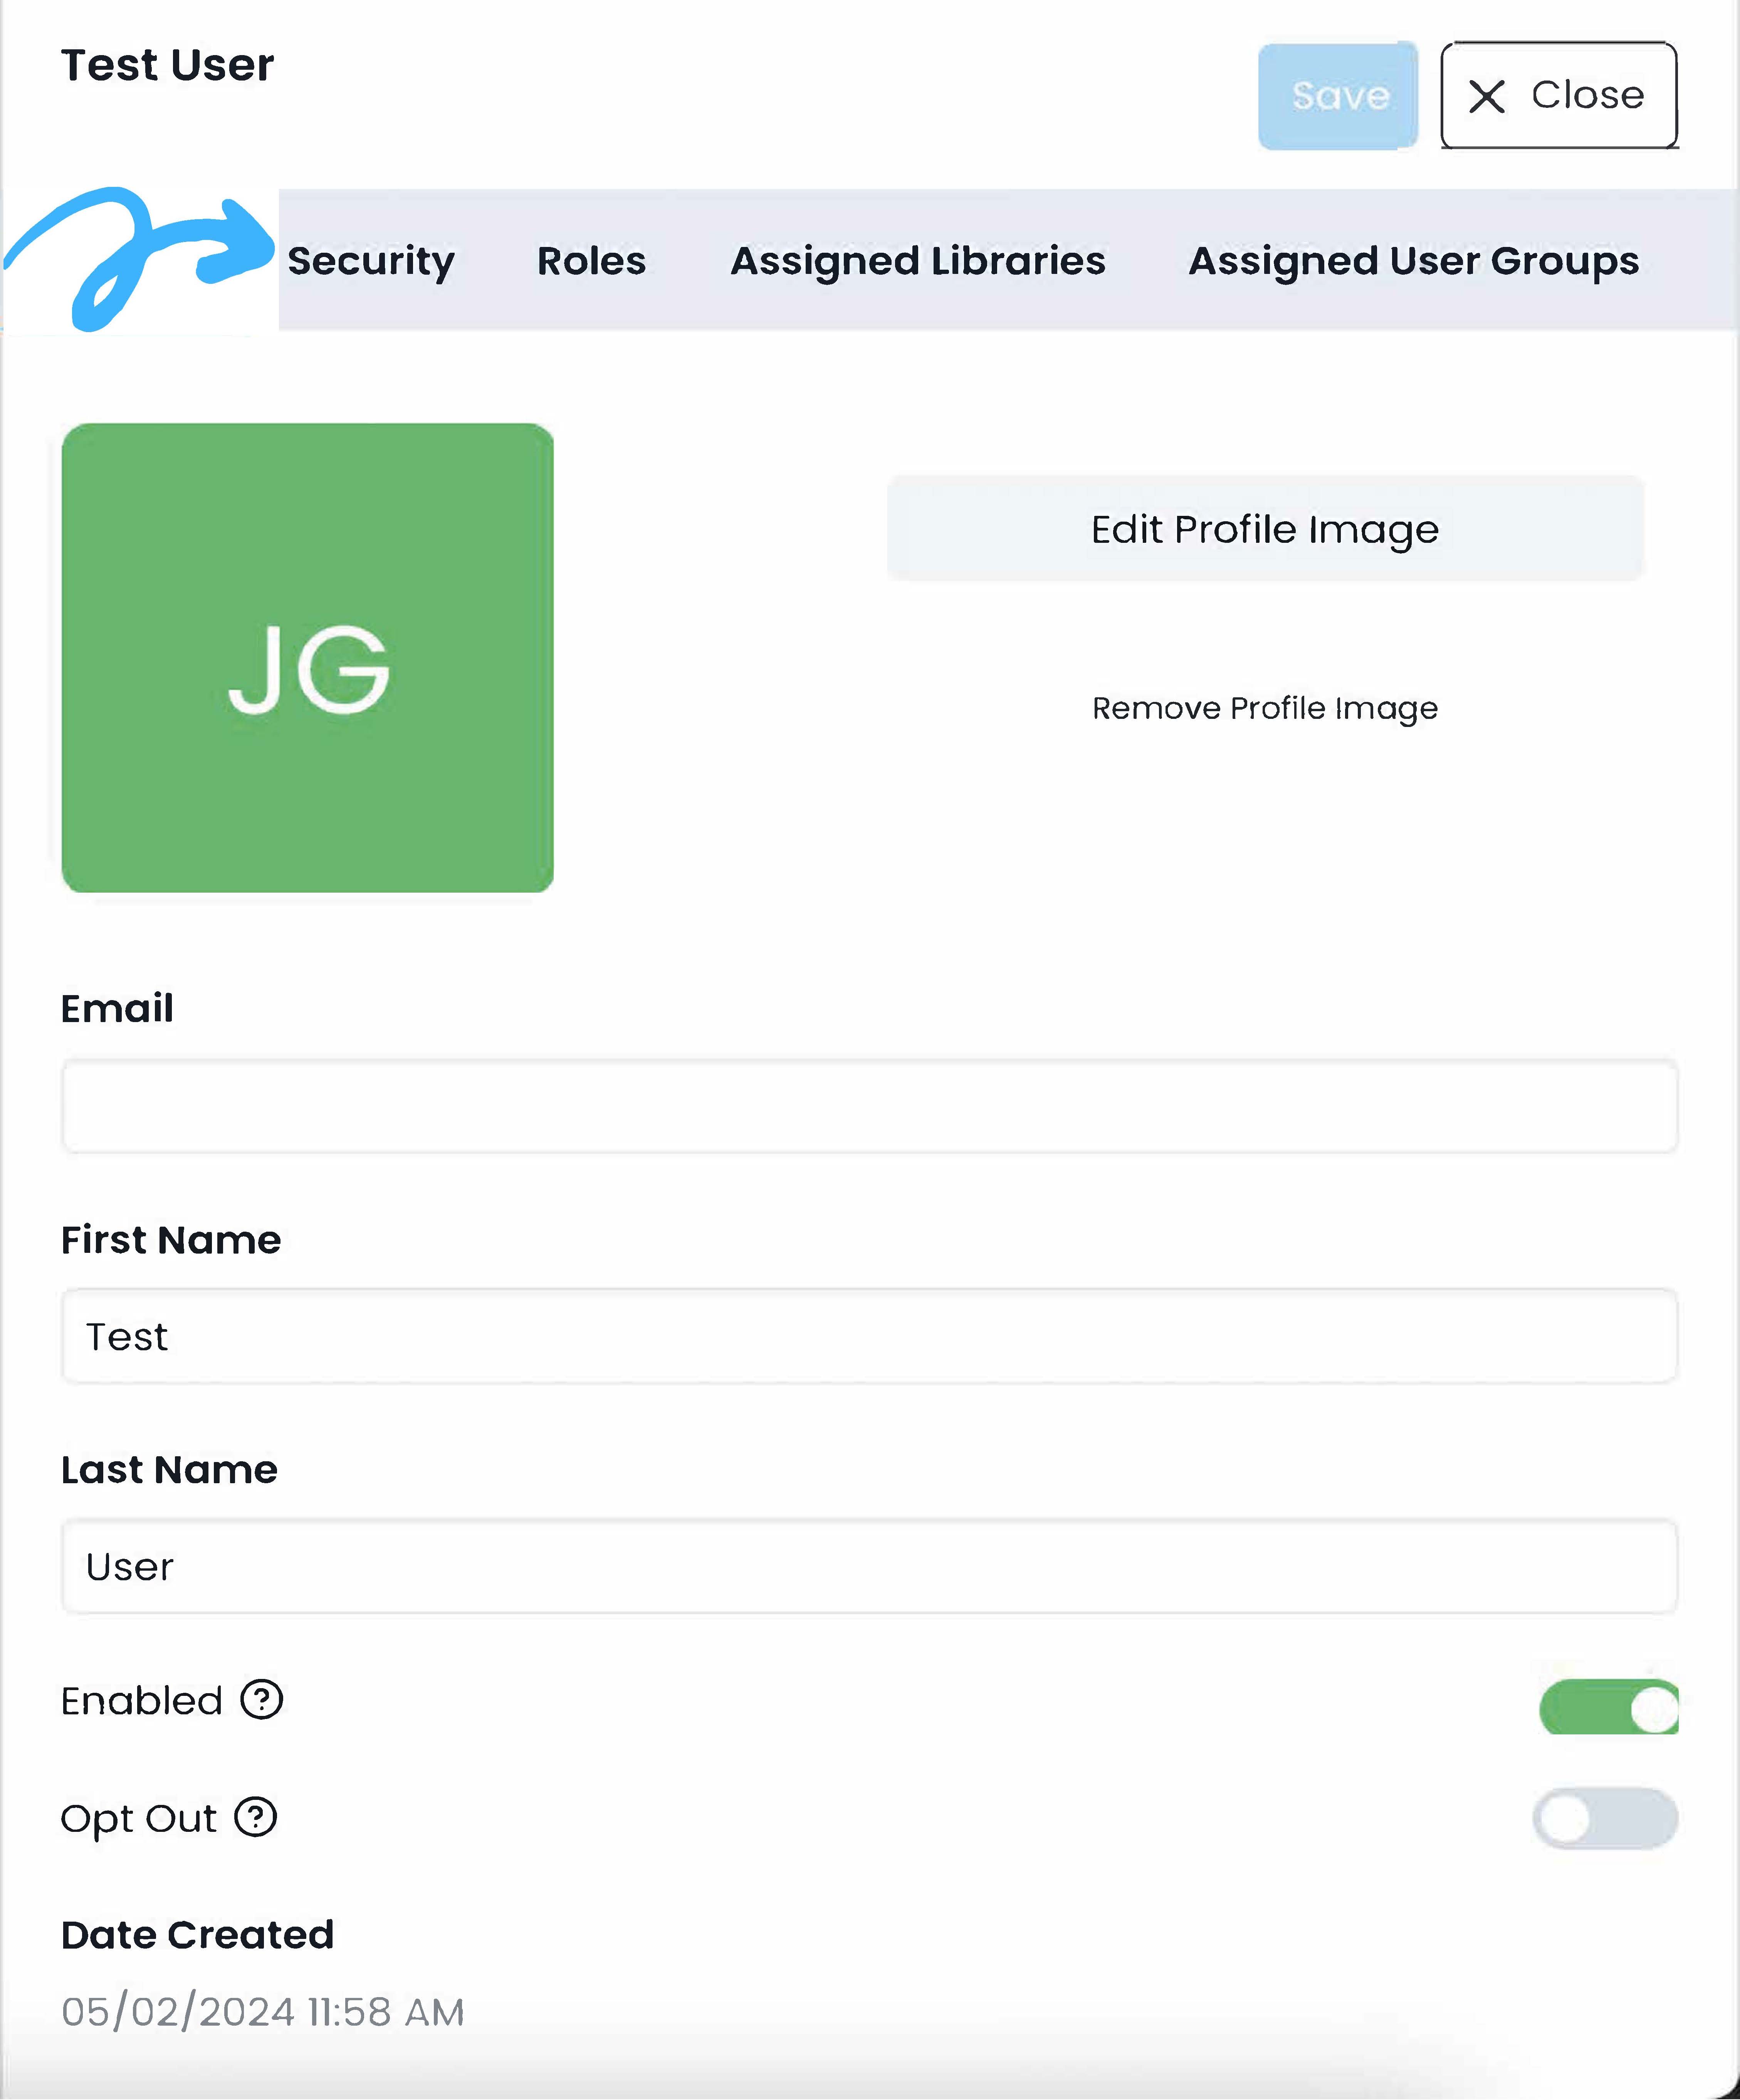Screen dimensions: 1740x2100
Task: Click Edit Profile Image button
Action: pos(1265,529)
